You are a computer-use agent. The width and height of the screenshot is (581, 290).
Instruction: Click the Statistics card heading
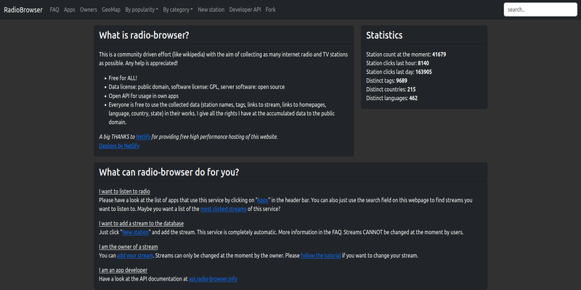(384, 36)
